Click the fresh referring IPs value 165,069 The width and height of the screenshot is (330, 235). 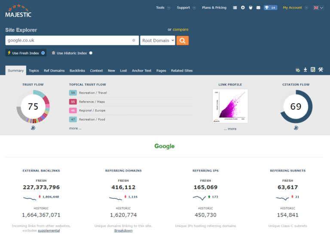click(x=206, y=187)
